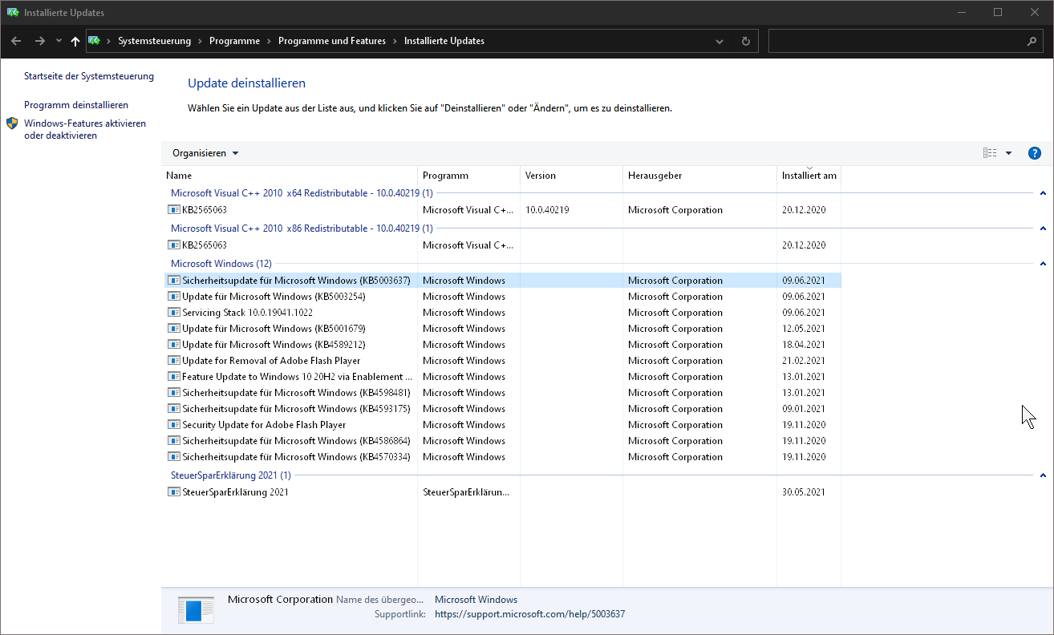
Task: Open Programm deinstallieren link
Action: (x=76, y=105)
